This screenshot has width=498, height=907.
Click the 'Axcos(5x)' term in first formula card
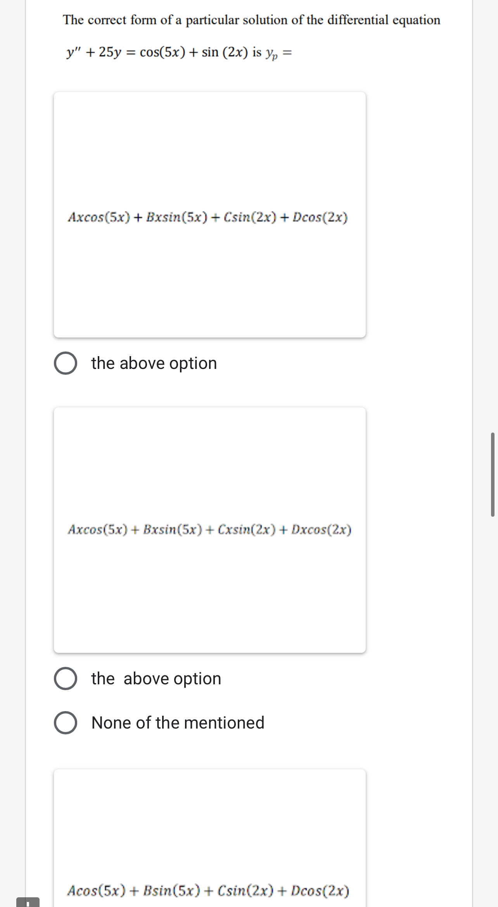coord(99,217)
